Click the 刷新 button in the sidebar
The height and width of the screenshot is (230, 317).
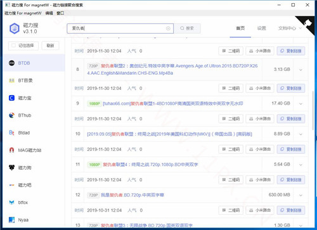tap(50, 46)
